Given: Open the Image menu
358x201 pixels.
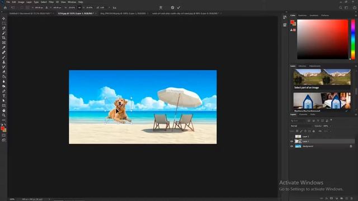Looking at the screenshot, I should point(21,2).
